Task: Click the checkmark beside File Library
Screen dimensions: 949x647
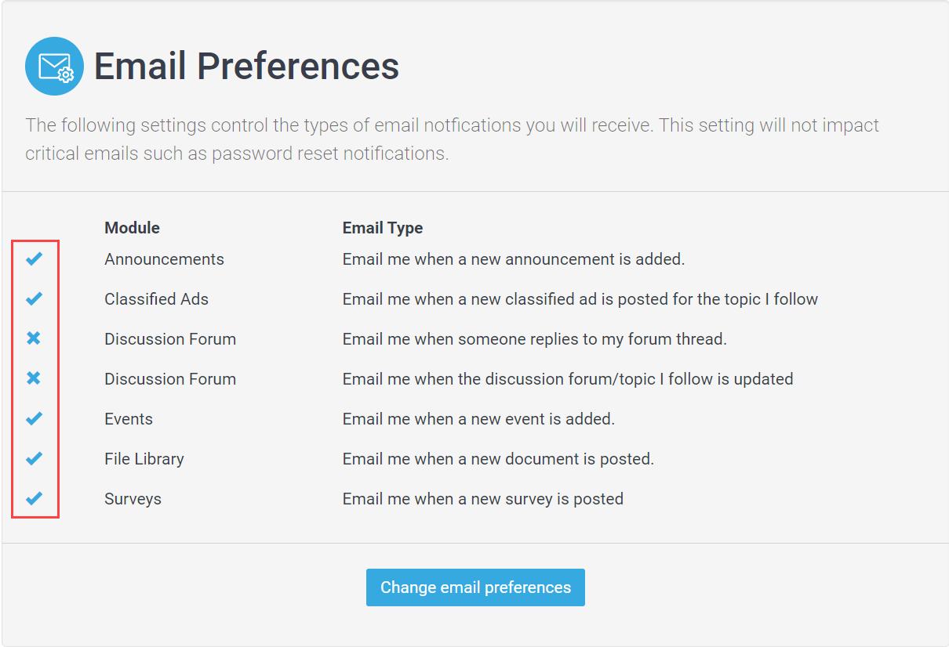Action: pyautogui.click(x=34, y=458)
